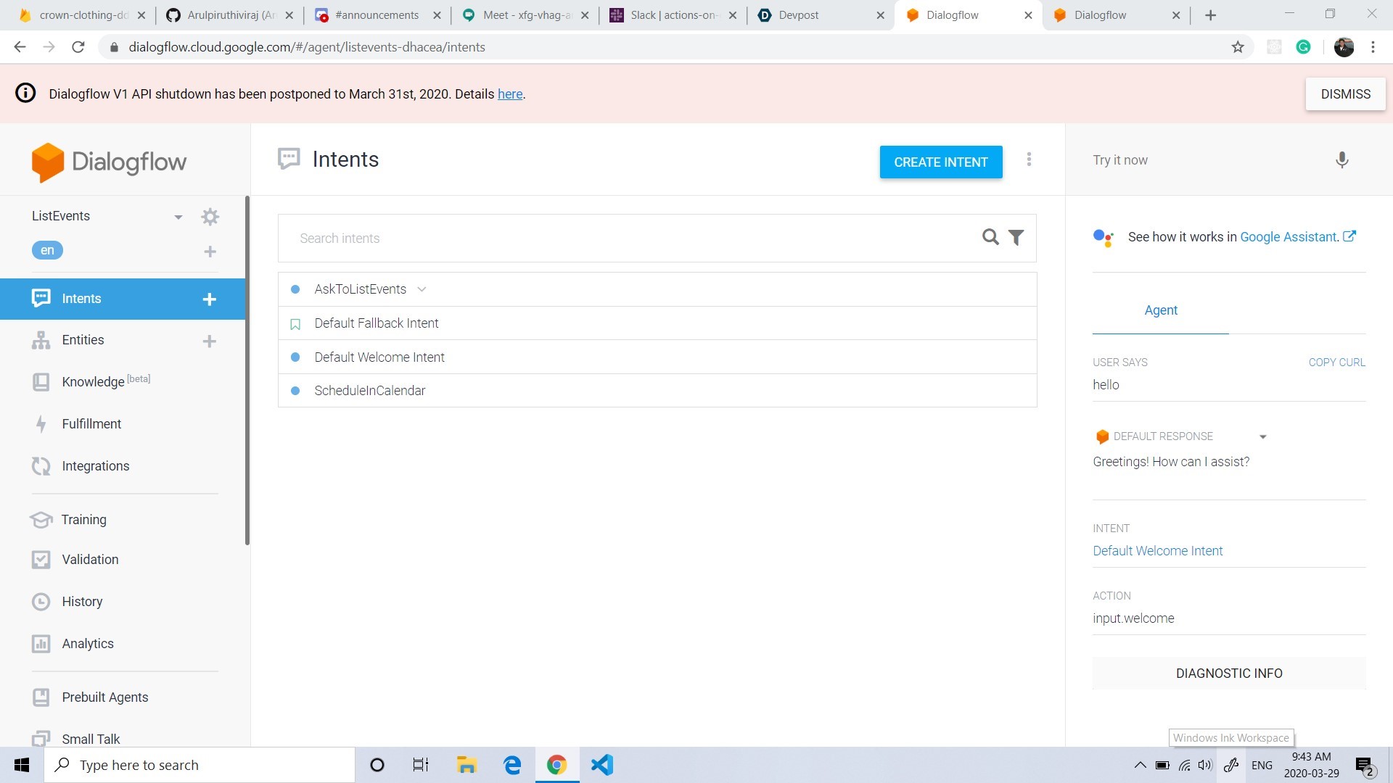This screenshot has width=1393, height=783.
Task: Launch Visual Studio Code from taskbar
Action: click(601, 765)
